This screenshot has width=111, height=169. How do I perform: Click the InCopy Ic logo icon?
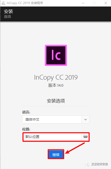[x=56, y=55]
